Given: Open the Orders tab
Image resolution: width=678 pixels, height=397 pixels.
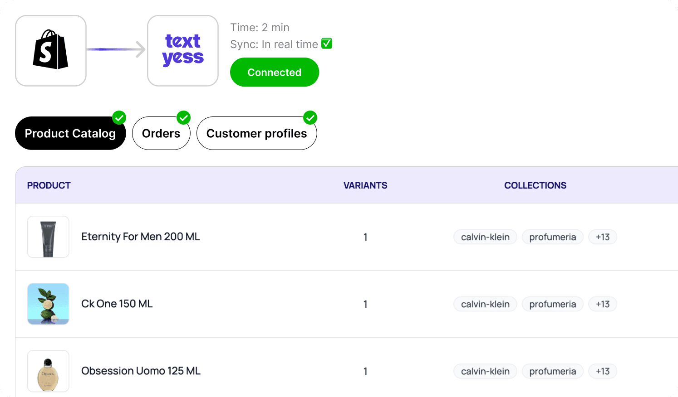Looking at the screenshot, I should 161,134.
